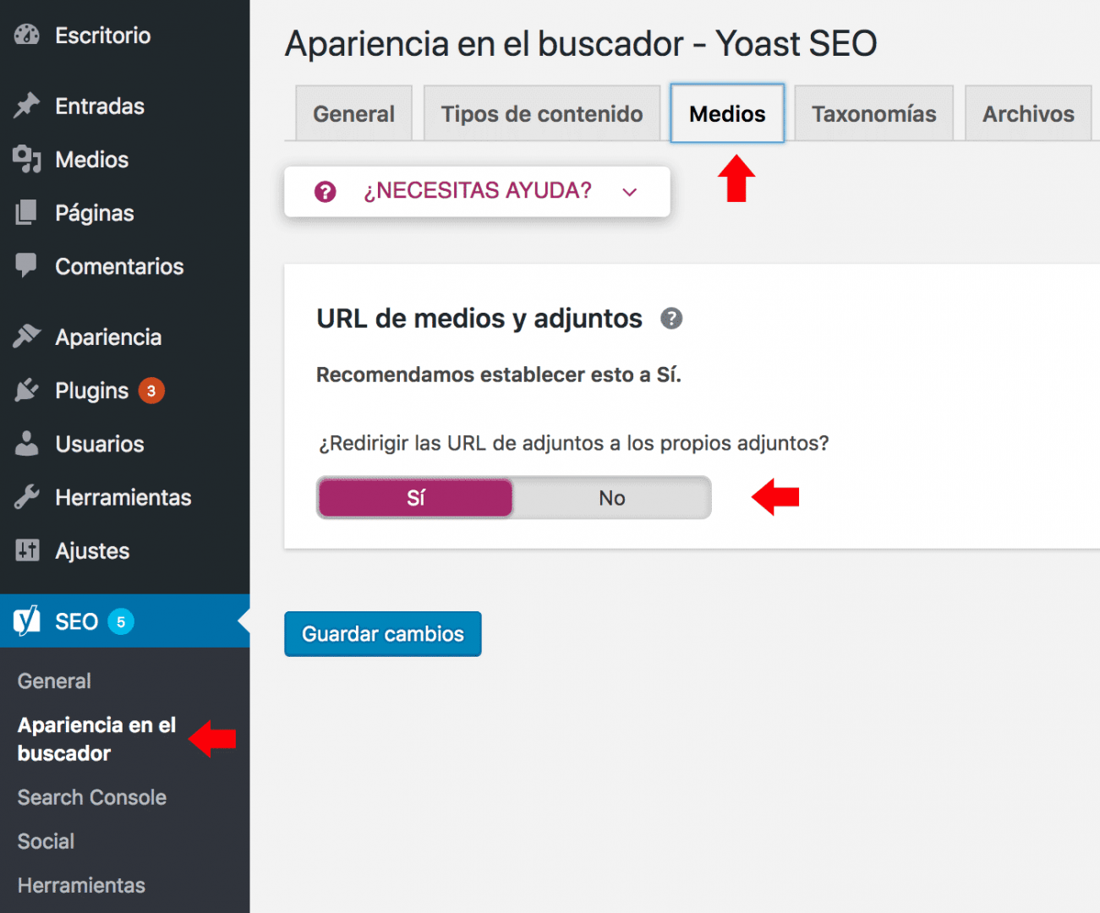Screen dimensions: 1100x913
Task: Click the Guardar cambios button
Action: tap(383, 634)
